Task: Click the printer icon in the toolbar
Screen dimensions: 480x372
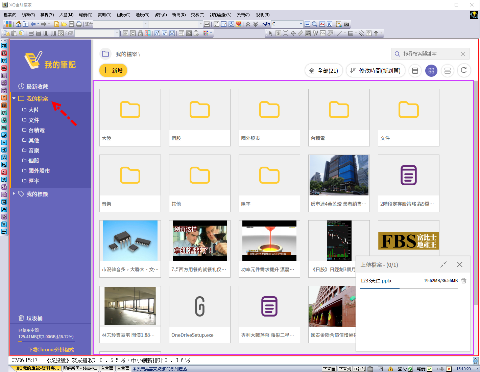Action: click(79, 24)
